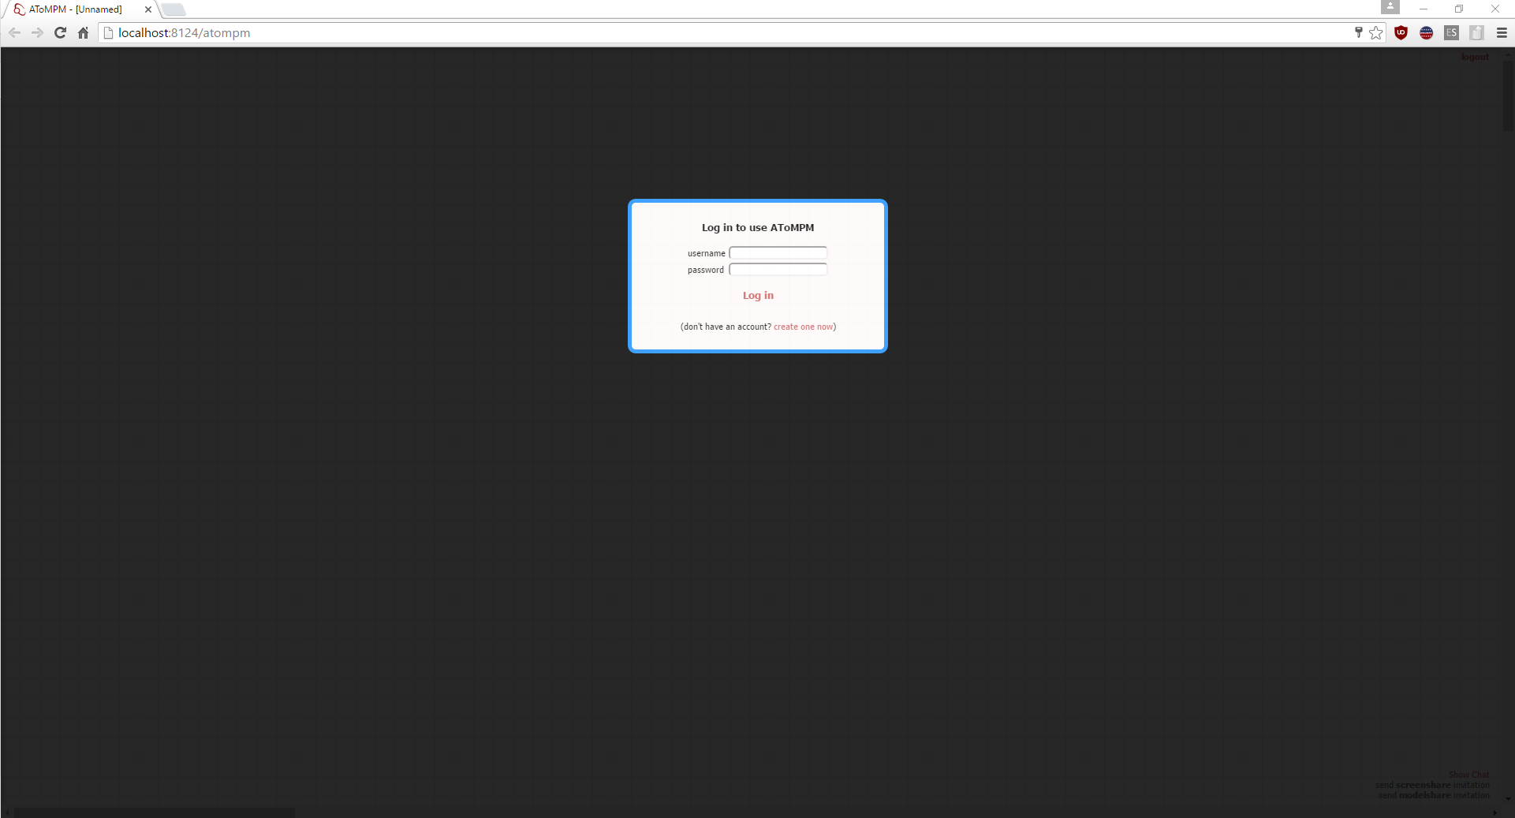This screenshot has height=818, width=1515.
Task: Send a screenshare invitation
Action: [1432, 785]
